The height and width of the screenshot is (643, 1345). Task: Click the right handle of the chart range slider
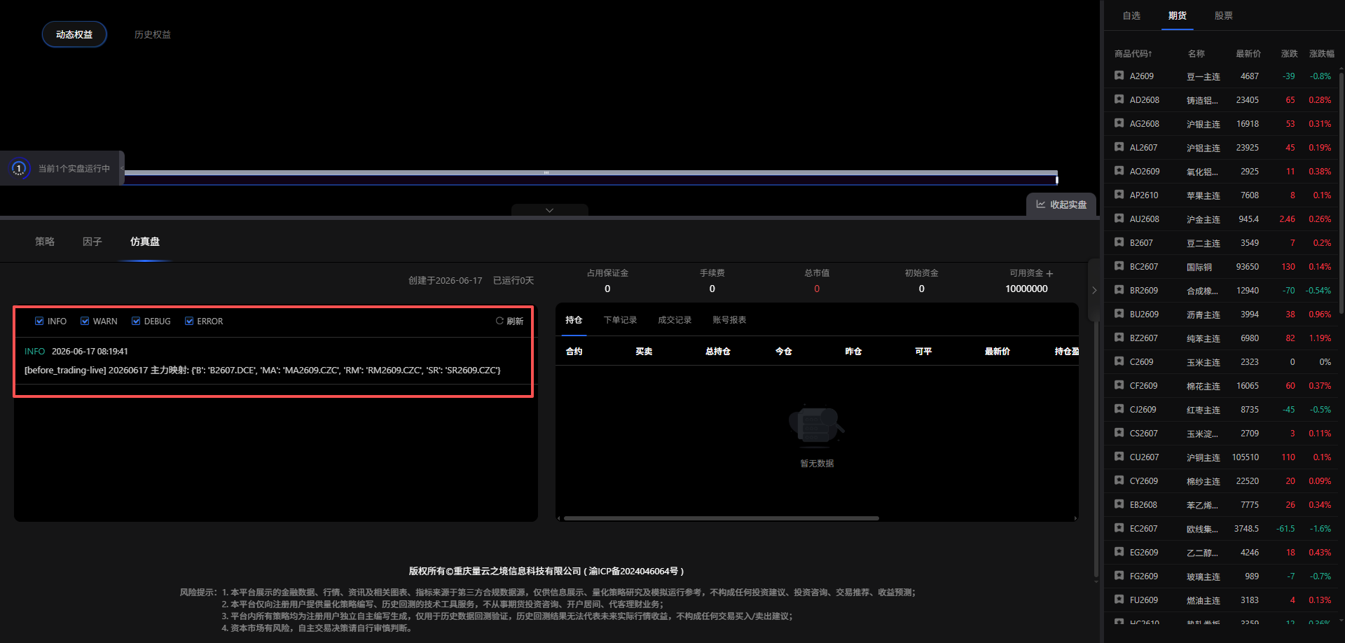pos(1057,179)
